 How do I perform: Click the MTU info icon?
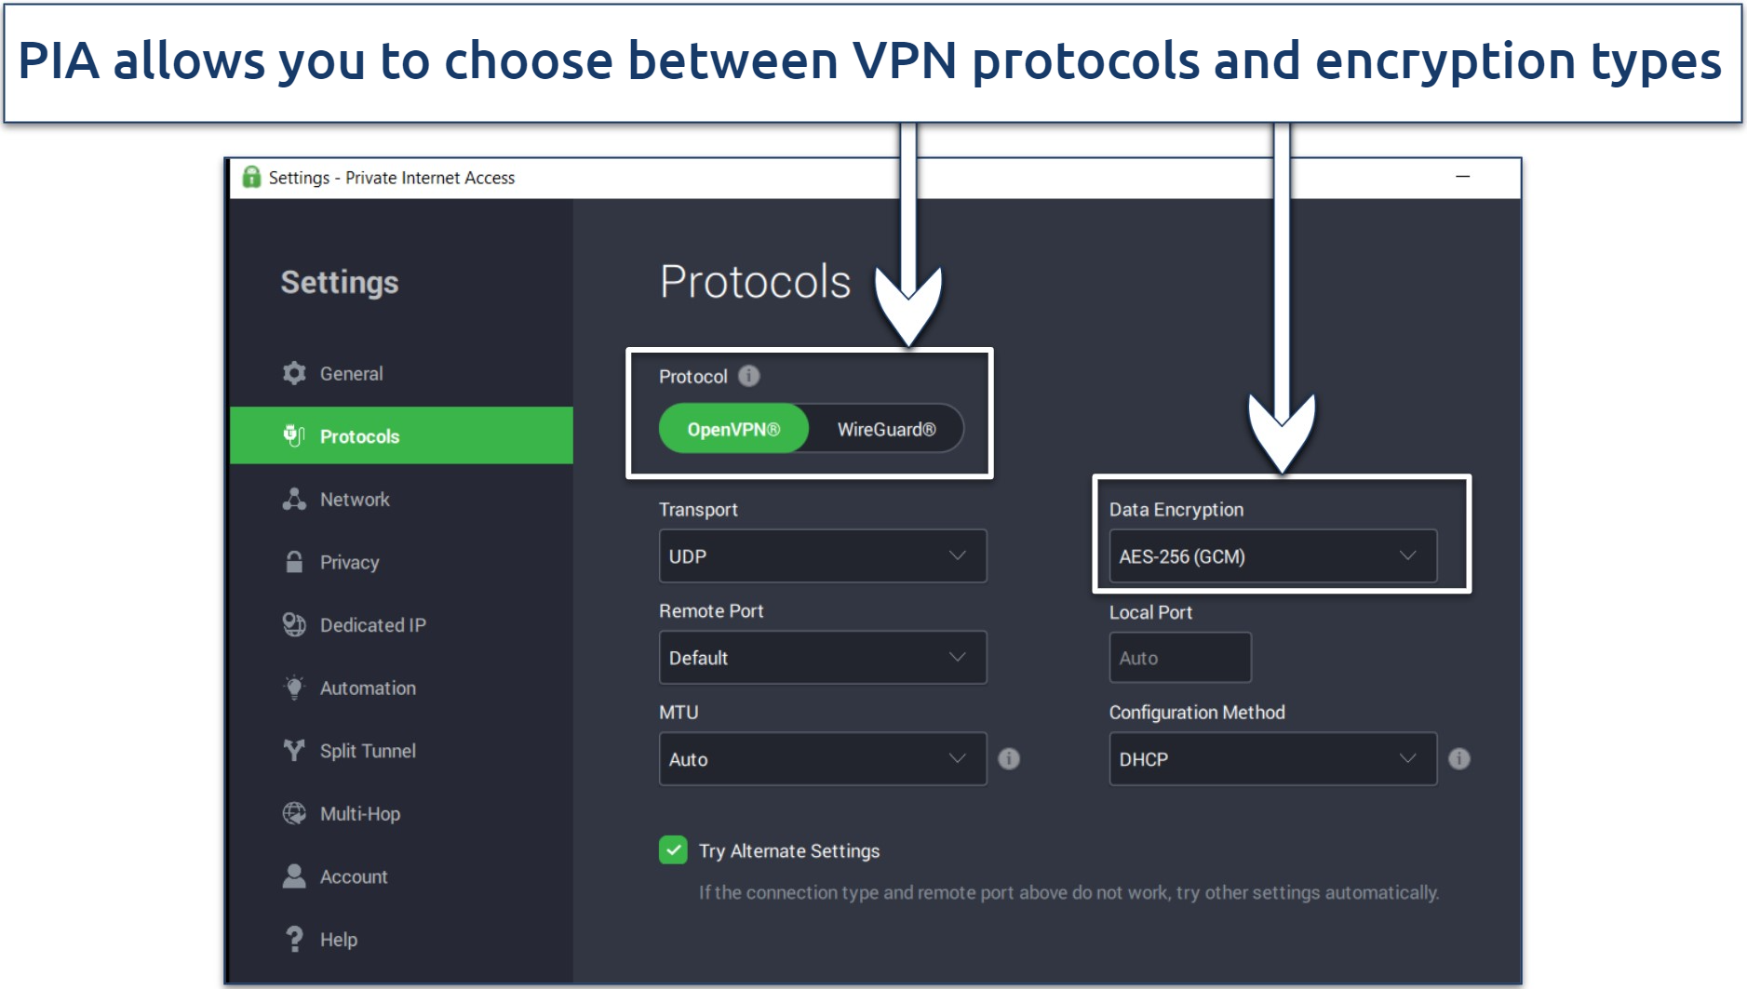[1008, 759]
